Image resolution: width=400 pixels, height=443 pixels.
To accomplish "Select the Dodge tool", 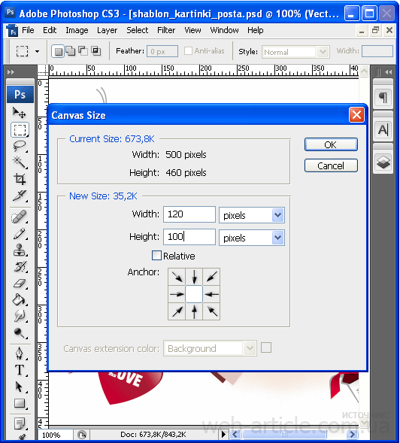I will 20,332.
